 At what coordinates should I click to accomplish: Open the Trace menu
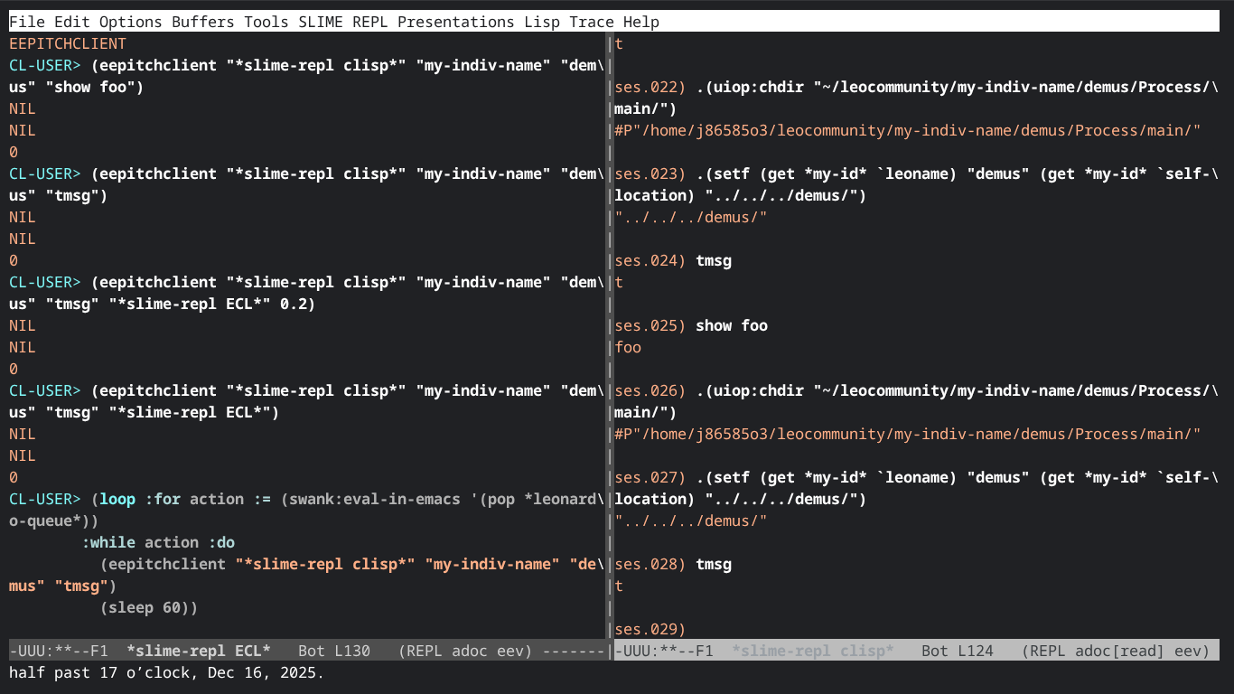pyautogui.click(x=592, y=22)
